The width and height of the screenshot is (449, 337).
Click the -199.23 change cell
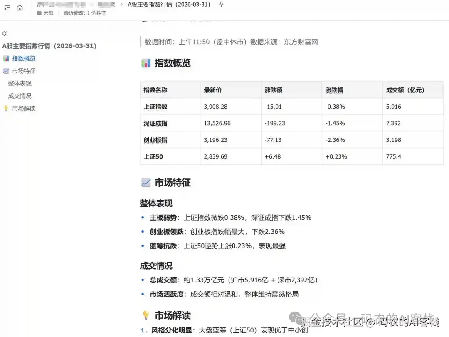click(x=291, y=123)
